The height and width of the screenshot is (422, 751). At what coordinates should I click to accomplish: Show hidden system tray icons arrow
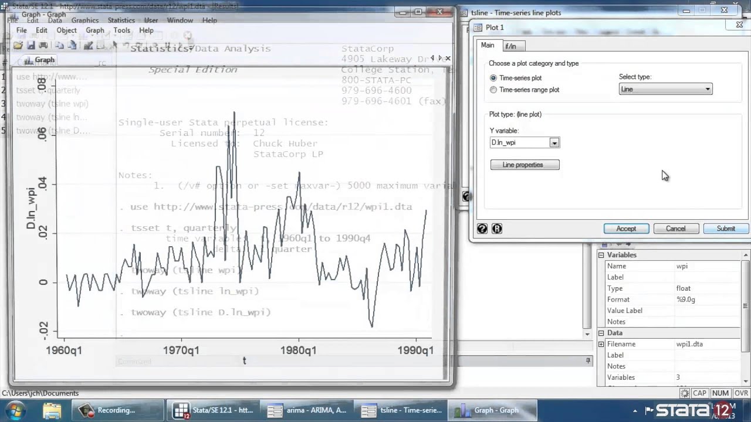point(635,410)
